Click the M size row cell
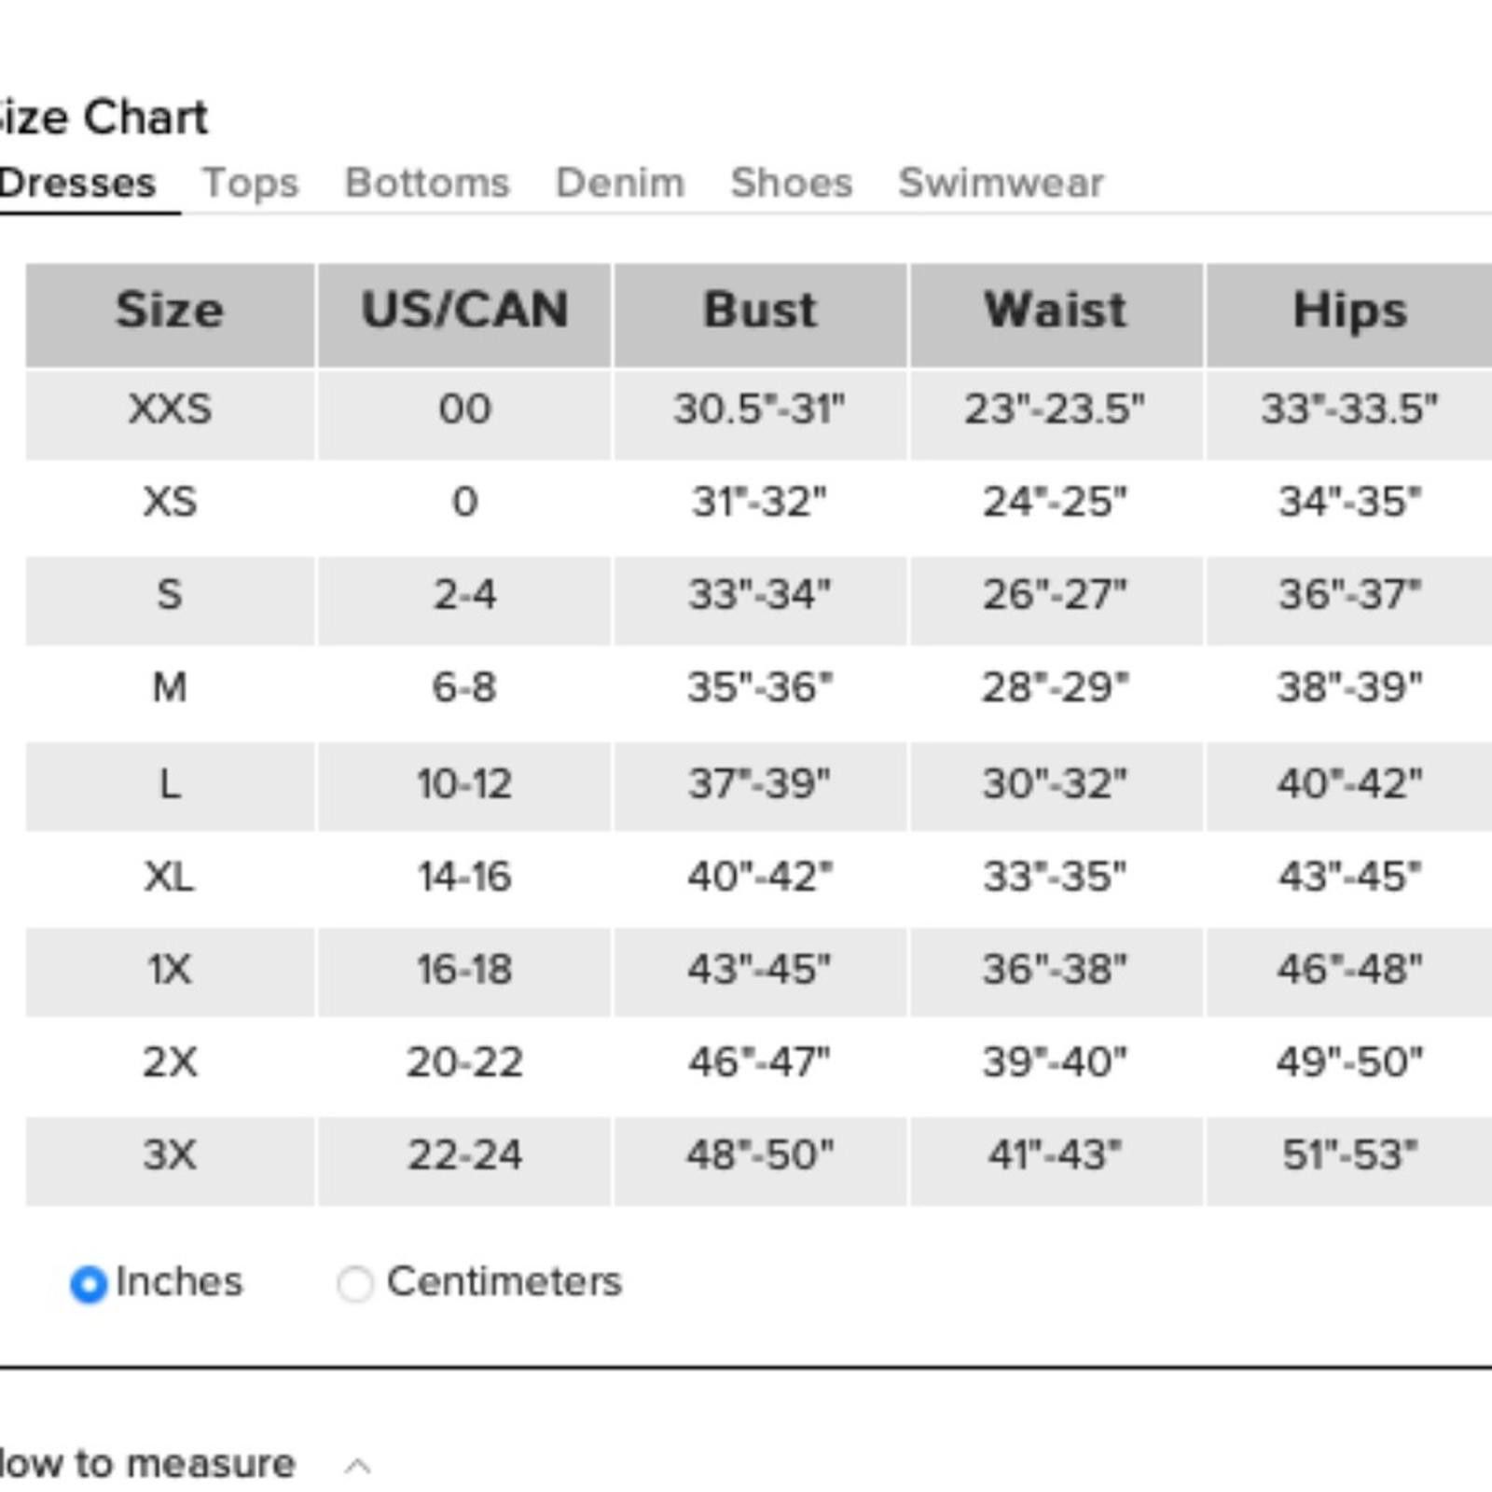Image resolution: width=1492 pixels, height=1492 pixels. pyautogui.click(x=170, y=688)
